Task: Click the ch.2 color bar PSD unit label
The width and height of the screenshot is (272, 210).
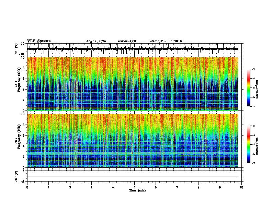Action: point(257,146)
